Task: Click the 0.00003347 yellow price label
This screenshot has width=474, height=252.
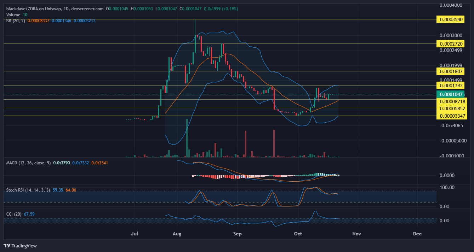Action: tap(451, 116)
